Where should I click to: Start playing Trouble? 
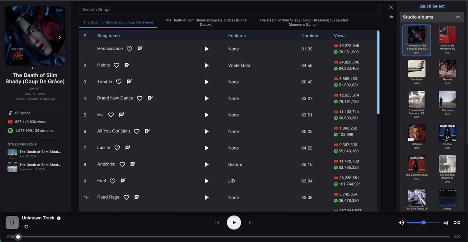[206, 82]
